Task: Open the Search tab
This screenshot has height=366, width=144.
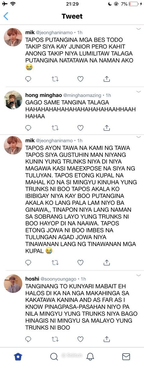Action: (x=54, y=356)
